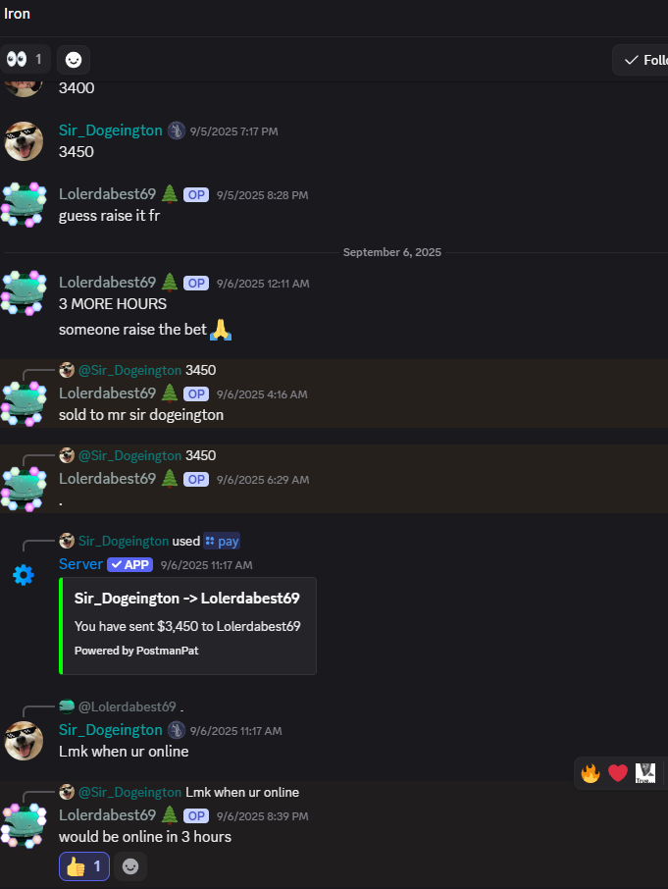This screenshot has width=668, height=889.
Task: Click the role badge beside Sir_Dogeington 7:17 PM
Action: pos(177,131)
